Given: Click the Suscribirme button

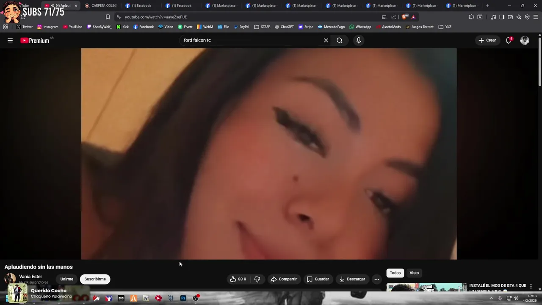Looking at the screenshot, I should click(x=95, y=279).
